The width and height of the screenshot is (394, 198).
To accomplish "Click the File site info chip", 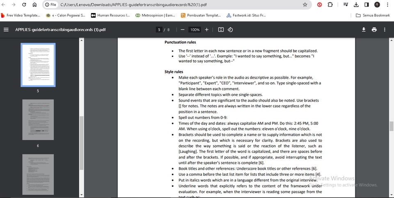I will click(x=50, y=5).
